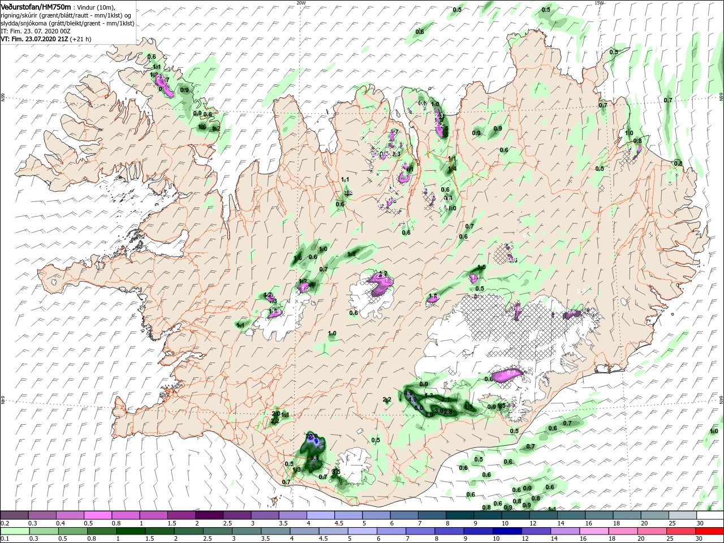The width and height of the screenshot is (724, 543).
Task: Click the 2.1 precipitation value on the map
Action: click(x=446, y=399)
